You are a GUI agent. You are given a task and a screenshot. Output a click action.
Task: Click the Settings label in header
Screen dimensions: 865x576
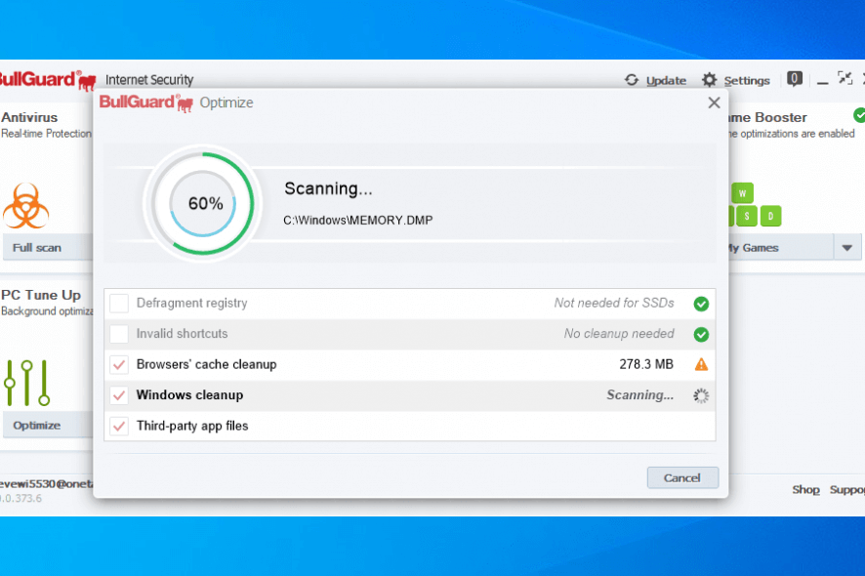click(747, 81)
